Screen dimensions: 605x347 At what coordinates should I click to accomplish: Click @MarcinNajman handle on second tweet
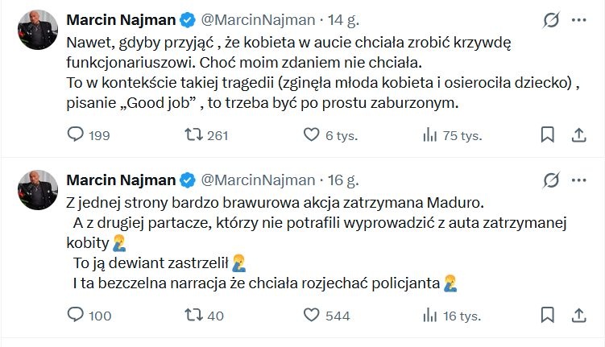[x=257, y=179]
